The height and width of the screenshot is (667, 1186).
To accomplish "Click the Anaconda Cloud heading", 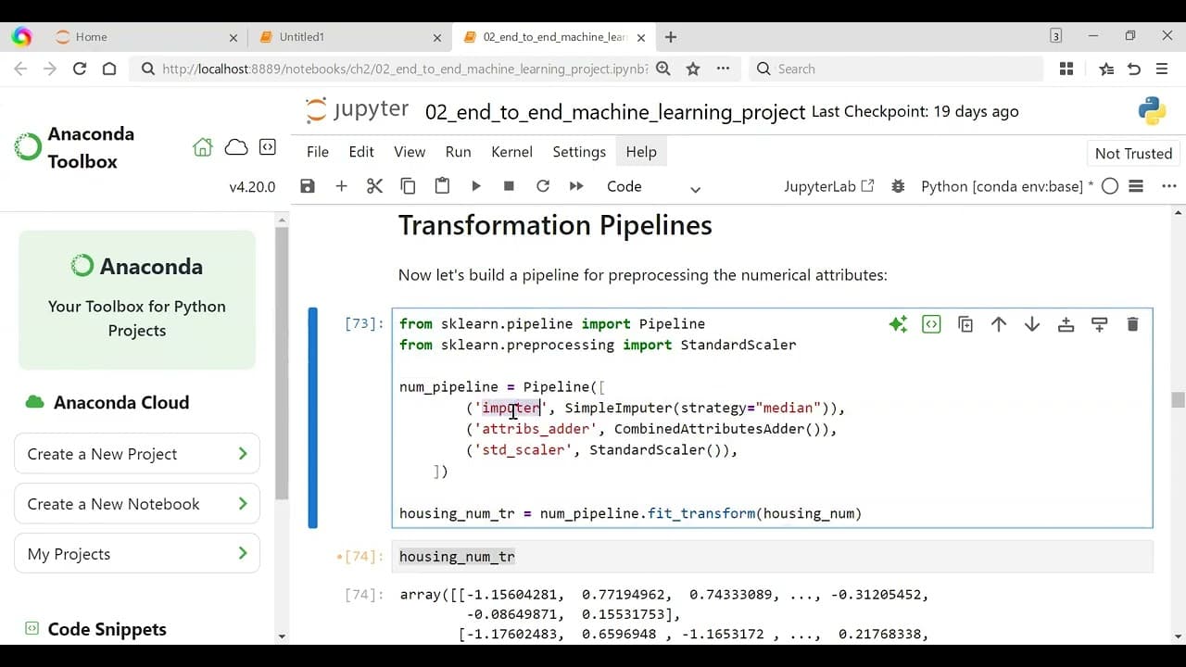I will click(x=121, y=403).
